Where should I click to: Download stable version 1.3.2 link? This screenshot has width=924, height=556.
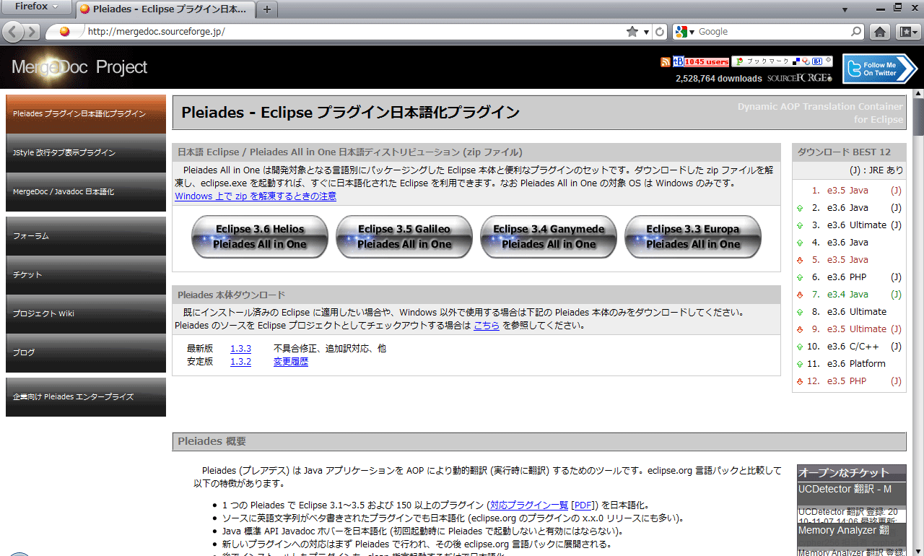[x=240, y=362]
